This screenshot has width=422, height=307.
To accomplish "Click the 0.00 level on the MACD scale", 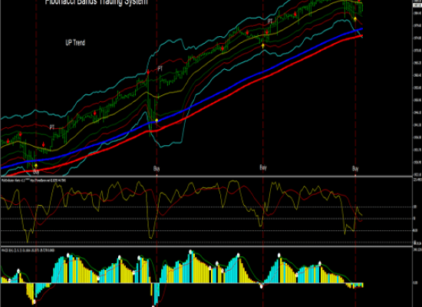I will (416, 282).
